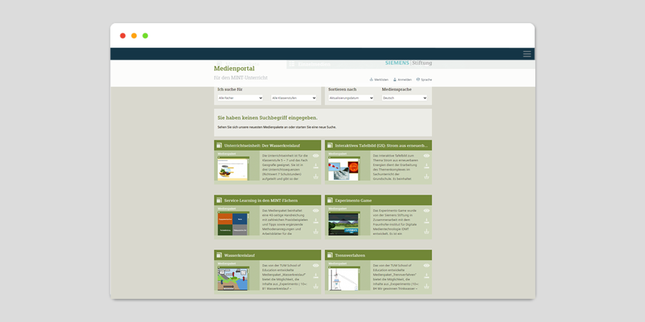This screenshot has height=322, width=645.
Task: Click media package icon beside Experimento Game
Action: 330,200
